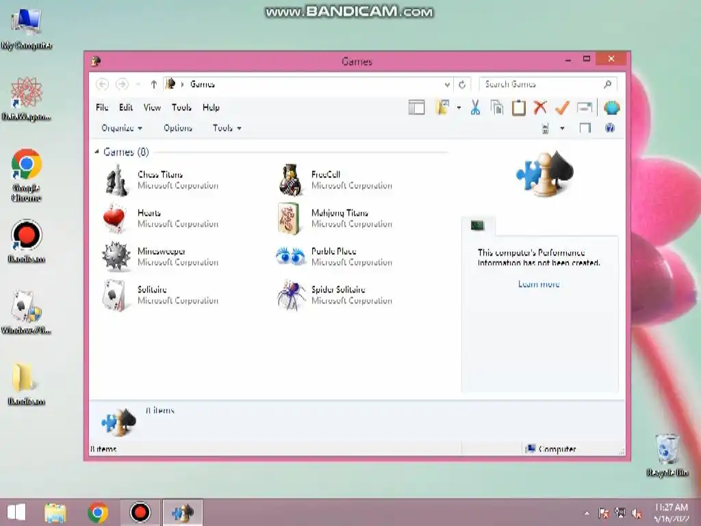Screen dimensions: 701x526
Task: Open the Tools menu in menu bar
Action: point(181,108)
